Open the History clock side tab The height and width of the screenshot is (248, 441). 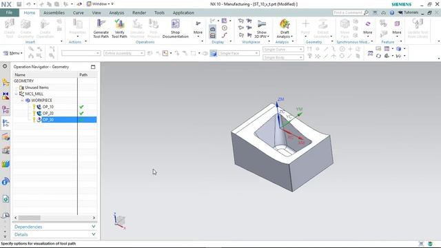point(6,216)
